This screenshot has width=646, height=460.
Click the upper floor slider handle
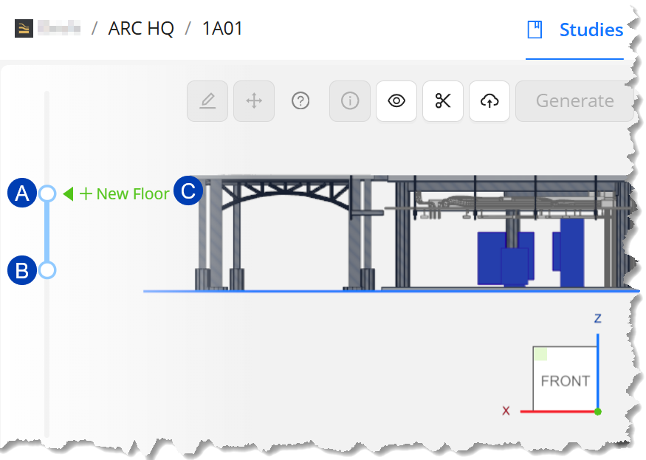point(47,193)
